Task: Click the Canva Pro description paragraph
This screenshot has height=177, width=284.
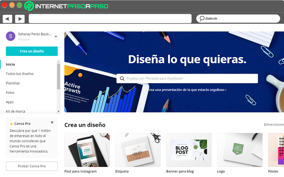Action: pos(30,141)
